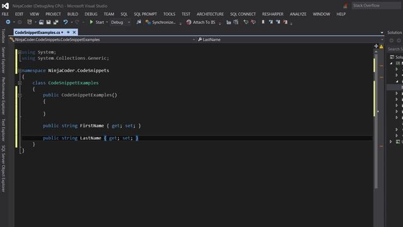
Task: Click the Open File icon in toolbar
Action: (41, 22)
